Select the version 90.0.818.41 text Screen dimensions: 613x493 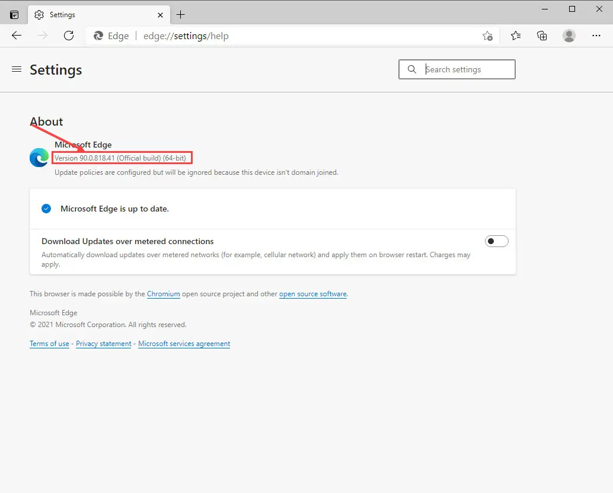pyautogui.click(x=120, y=158)
